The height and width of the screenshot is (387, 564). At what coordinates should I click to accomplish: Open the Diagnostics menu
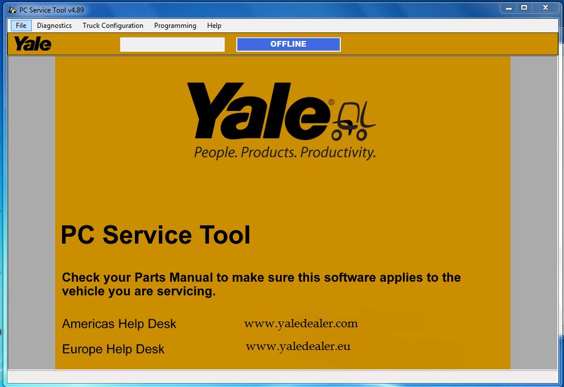(54, 26)
